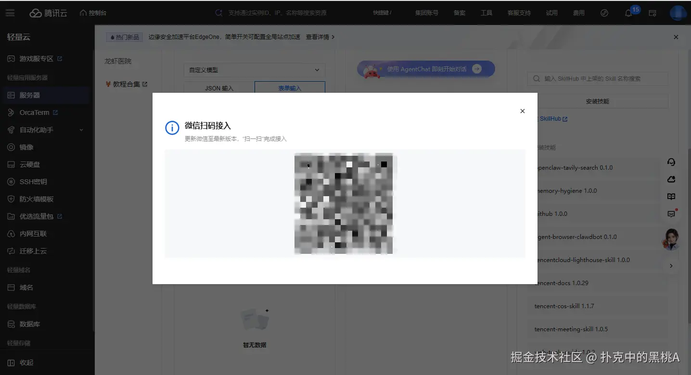Click the 迁移上云 icon

[x=11, y=251]
